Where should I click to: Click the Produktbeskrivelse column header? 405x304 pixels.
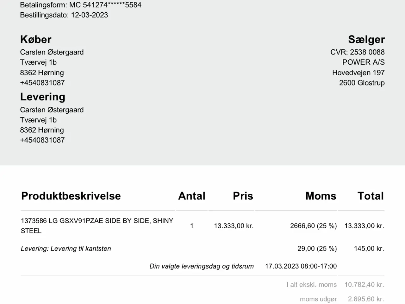pyautogui.click(x=71, y=196)
